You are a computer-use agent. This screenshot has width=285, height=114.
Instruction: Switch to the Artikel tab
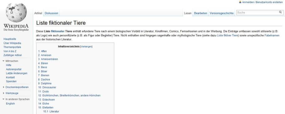click(38, 13)
